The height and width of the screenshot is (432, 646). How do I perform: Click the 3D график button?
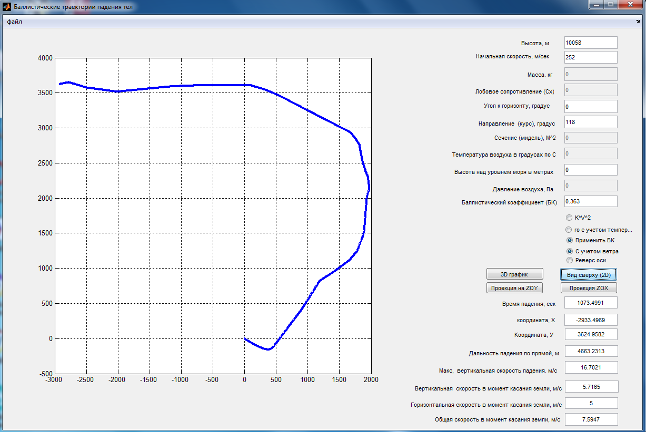point(514,274)
